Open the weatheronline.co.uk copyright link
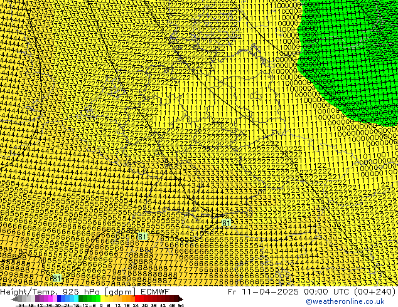398x307 pixels. 345,301
